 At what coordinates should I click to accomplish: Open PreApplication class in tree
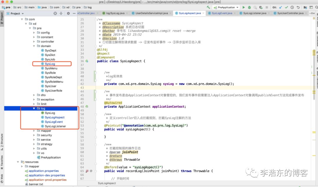tap(51, 158)
